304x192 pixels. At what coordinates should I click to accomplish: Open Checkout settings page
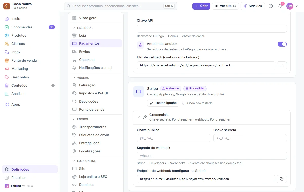click(96, 60)
